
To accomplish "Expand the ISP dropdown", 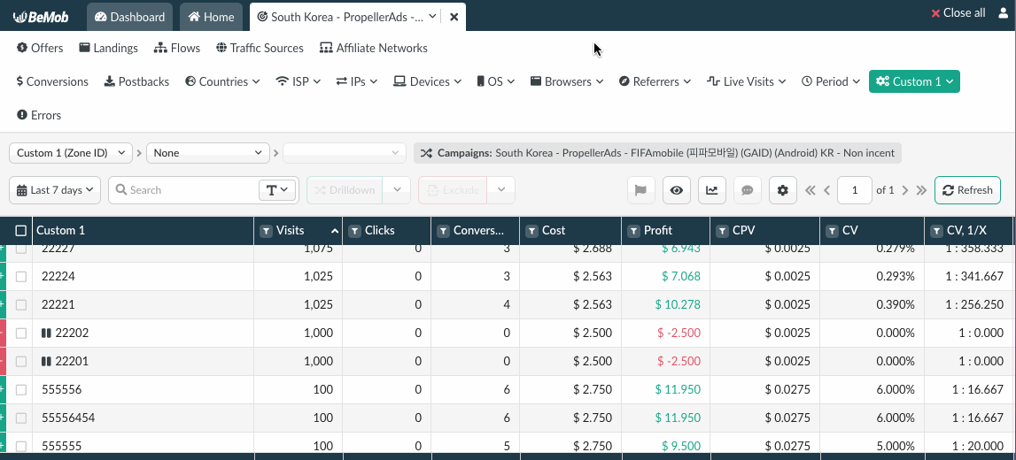I will pos(298,81).
